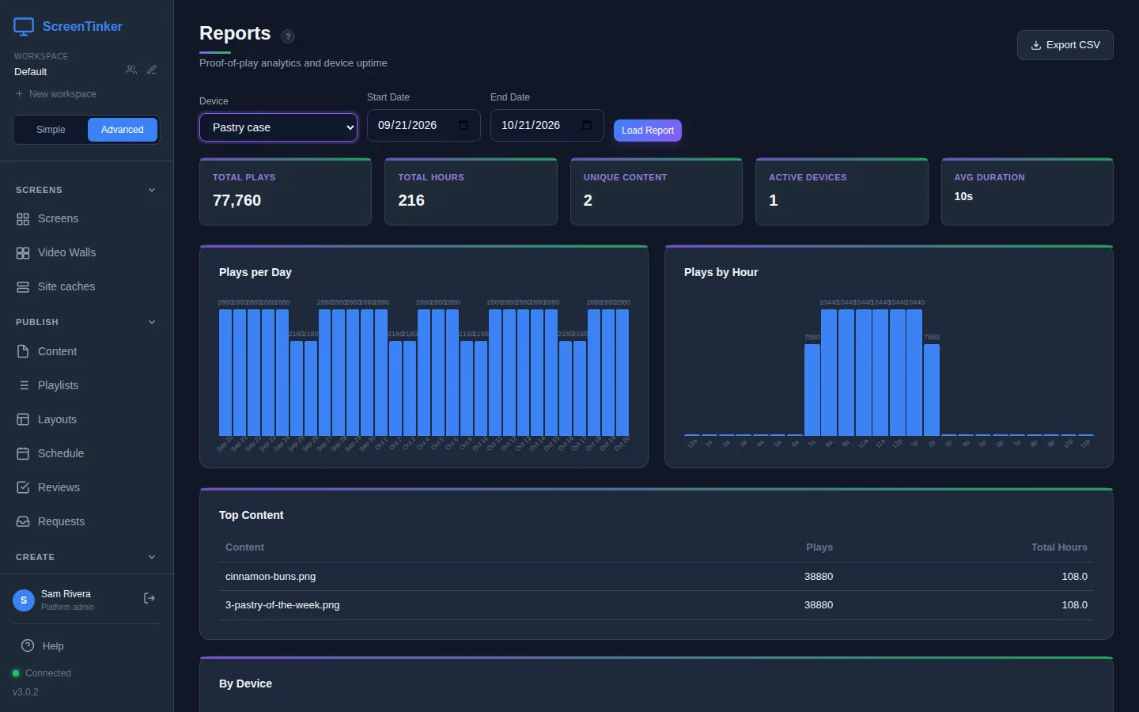The width and height of the screenshot is (1139, 712).
Task: Open the Schedule page
Action: coord(86,453)
